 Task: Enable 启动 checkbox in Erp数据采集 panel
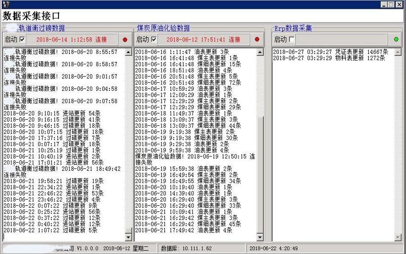pos(292,40)
